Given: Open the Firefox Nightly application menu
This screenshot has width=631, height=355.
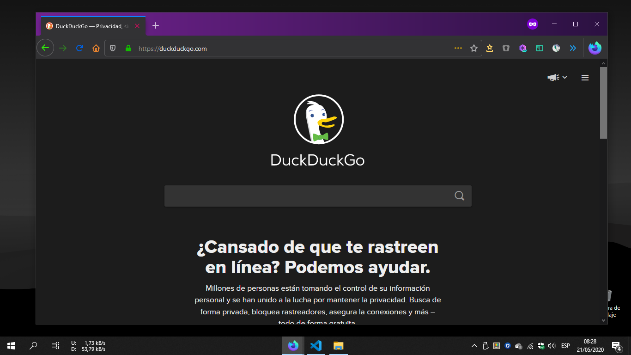Looking at the screenshot, I should [x=595, y=48].
